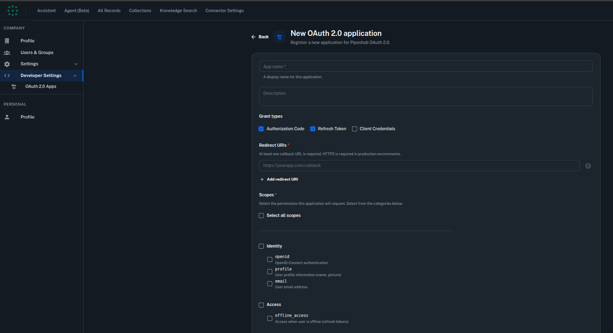613x333 pixels.
Task: Select the Company Profile grid icon
Action: point(7,41)
